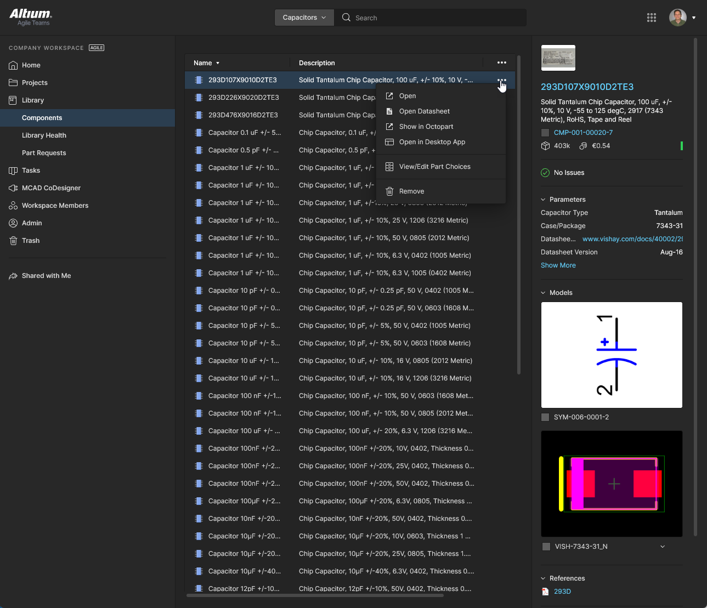Choose Open Datasheet from context menu

pyautogui.click(x=424, y=111)
